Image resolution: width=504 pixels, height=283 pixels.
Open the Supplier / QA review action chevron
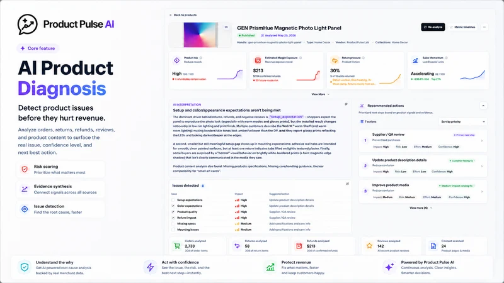point(481,140)
